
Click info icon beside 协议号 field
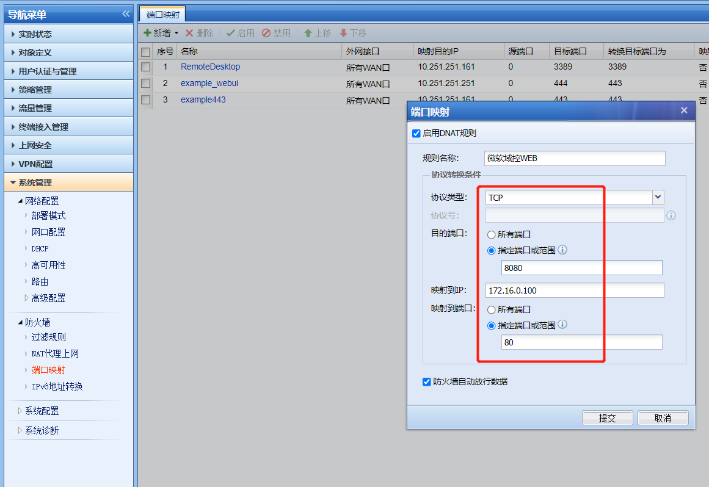[x=671, y=215]
